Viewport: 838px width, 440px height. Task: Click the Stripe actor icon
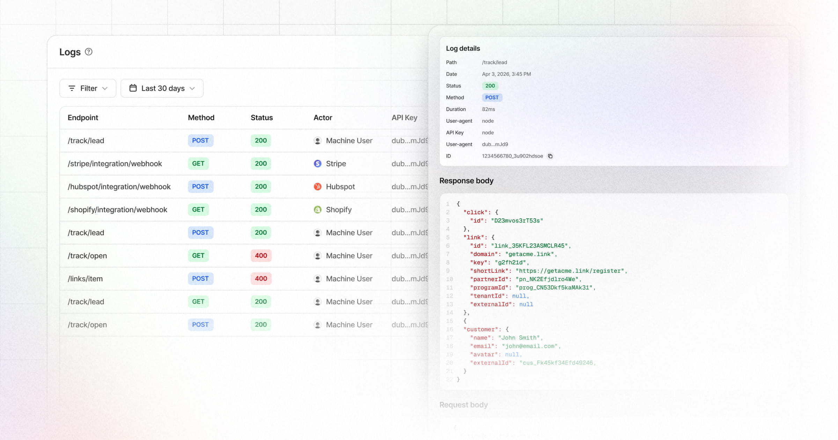317,163
